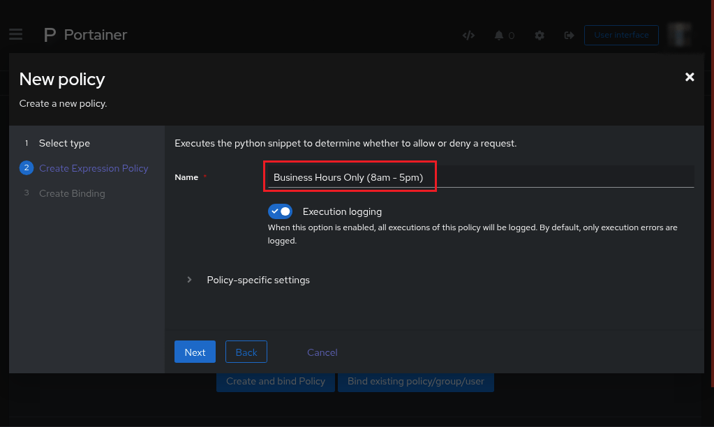Cancel the policy creation

coord(322,352)
